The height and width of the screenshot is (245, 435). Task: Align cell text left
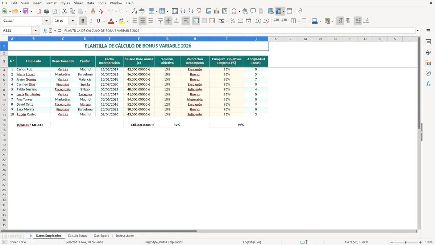[x=134, y=21]
